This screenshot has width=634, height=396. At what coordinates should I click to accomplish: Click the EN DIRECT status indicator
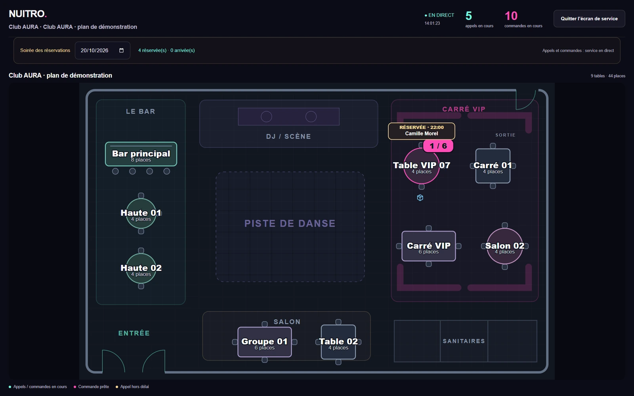(x=439, y=15)
